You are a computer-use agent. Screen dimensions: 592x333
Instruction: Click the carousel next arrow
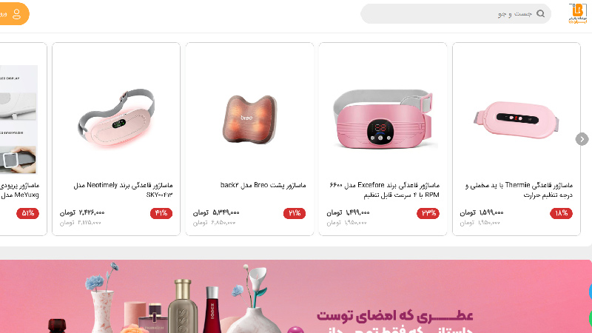pos(582,139)
